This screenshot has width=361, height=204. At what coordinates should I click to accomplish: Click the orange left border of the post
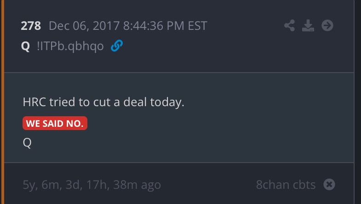(x=2, y=102)
